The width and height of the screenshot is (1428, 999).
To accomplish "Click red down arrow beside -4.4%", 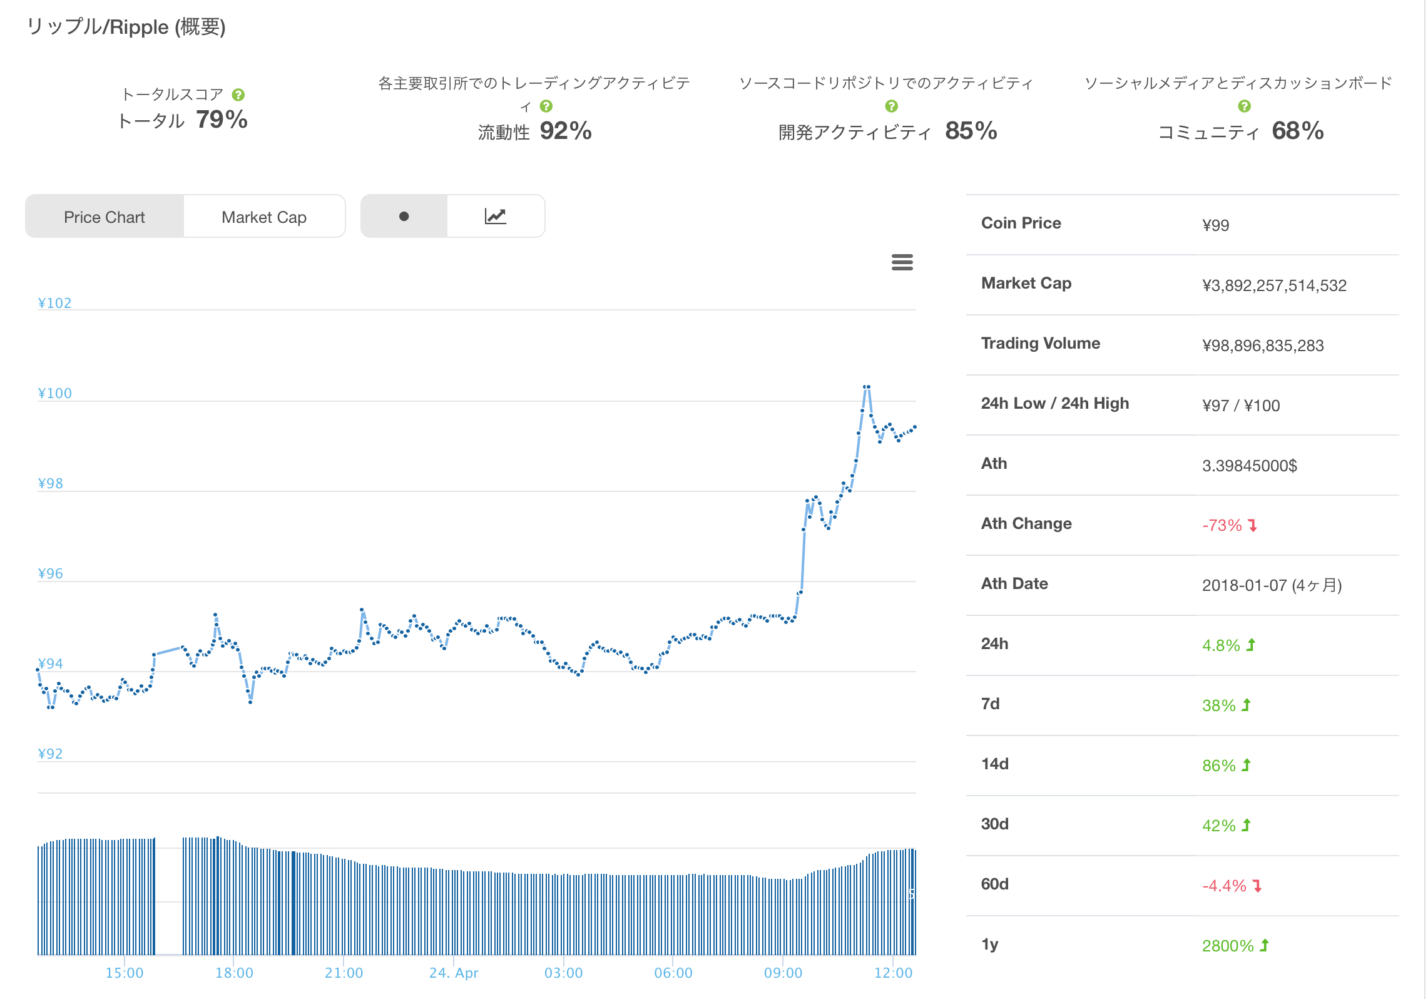I will [1257, 886].
